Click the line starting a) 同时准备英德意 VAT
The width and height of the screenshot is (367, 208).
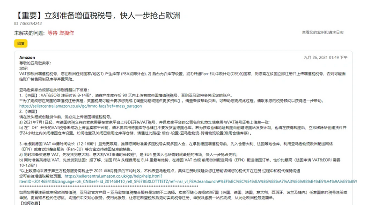coord(128,155)
